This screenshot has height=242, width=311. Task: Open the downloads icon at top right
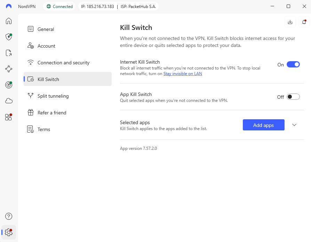pyautogui.click(x=290, y=22)
